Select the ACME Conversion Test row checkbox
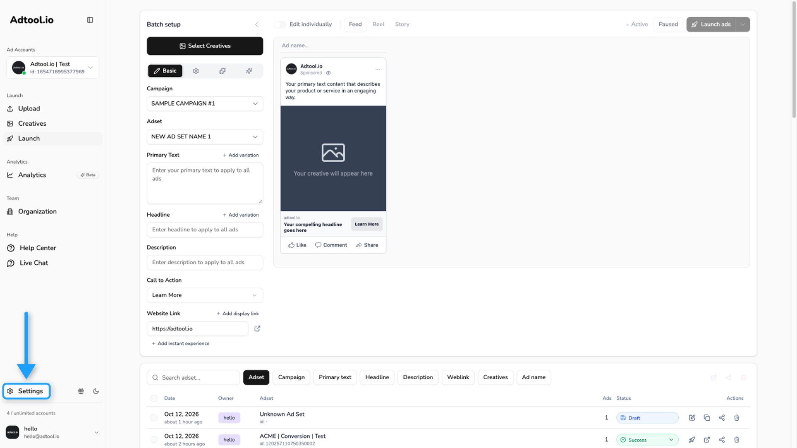 154,440
